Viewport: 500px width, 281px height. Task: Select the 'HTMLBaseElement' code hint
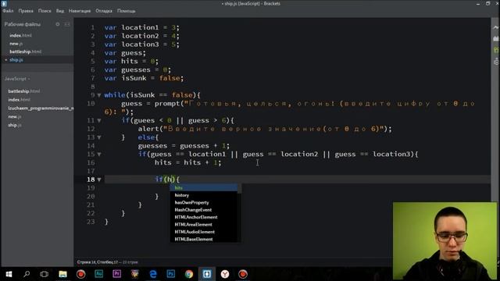coord(204,240)
